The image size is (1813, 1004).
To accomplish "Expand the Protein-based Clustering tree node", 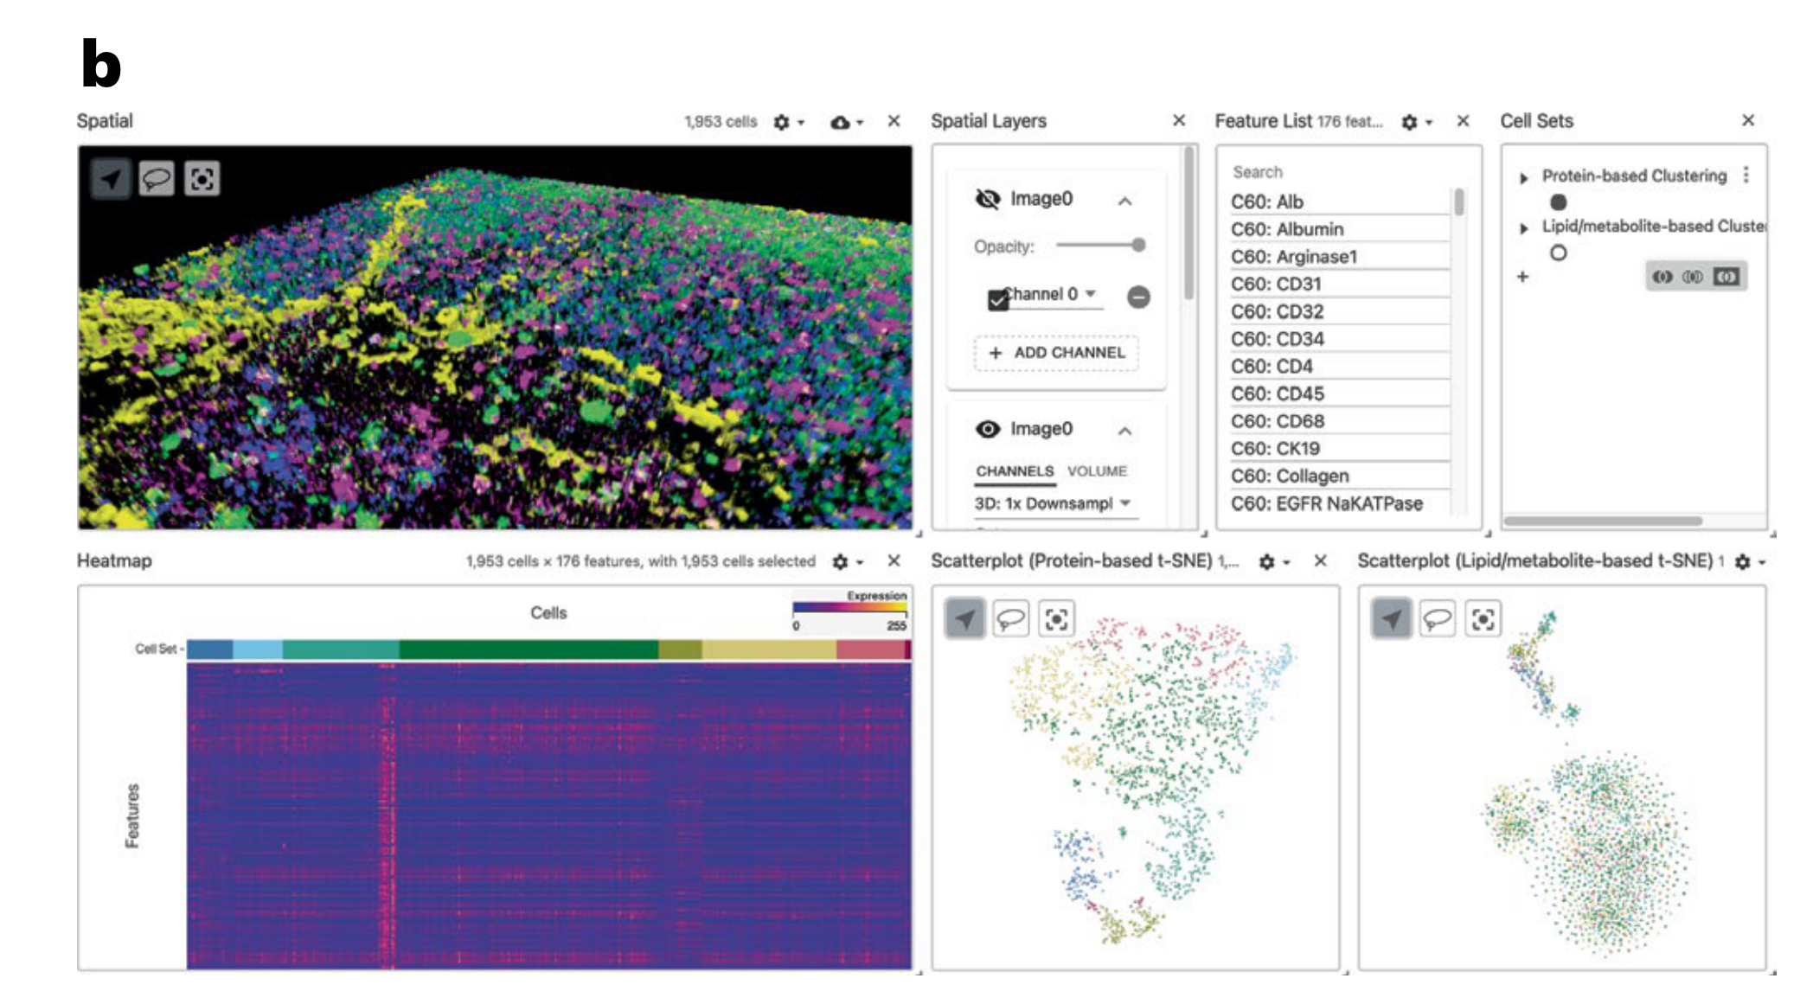I will [x=1524, y=178].
